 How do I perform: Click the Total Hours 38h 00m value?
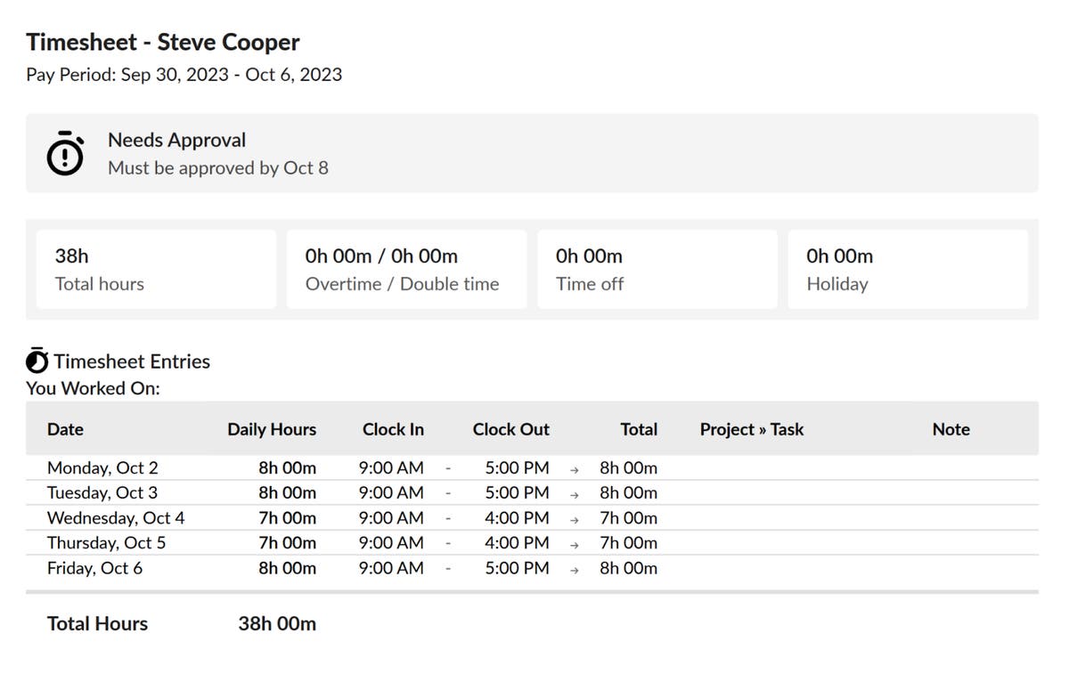pos(275,623)
